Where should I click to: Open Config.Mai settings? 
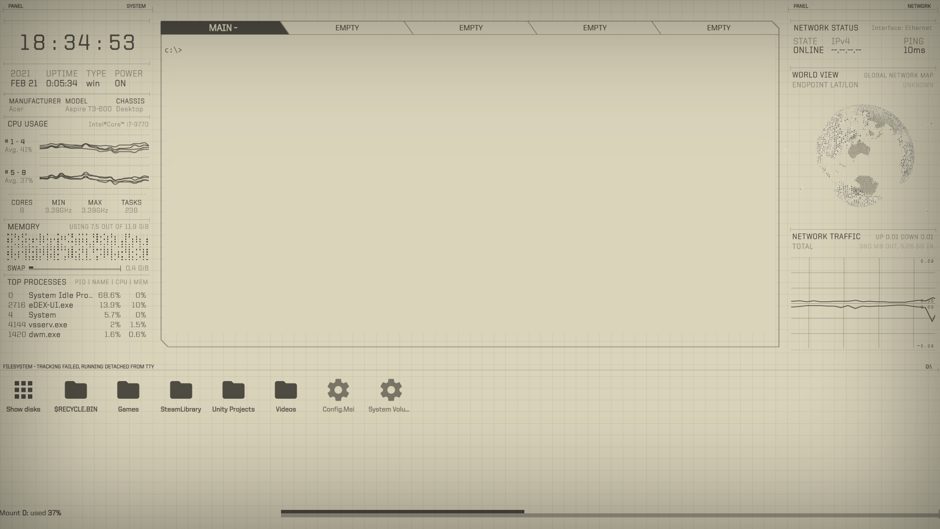click(x=338, y=391)
